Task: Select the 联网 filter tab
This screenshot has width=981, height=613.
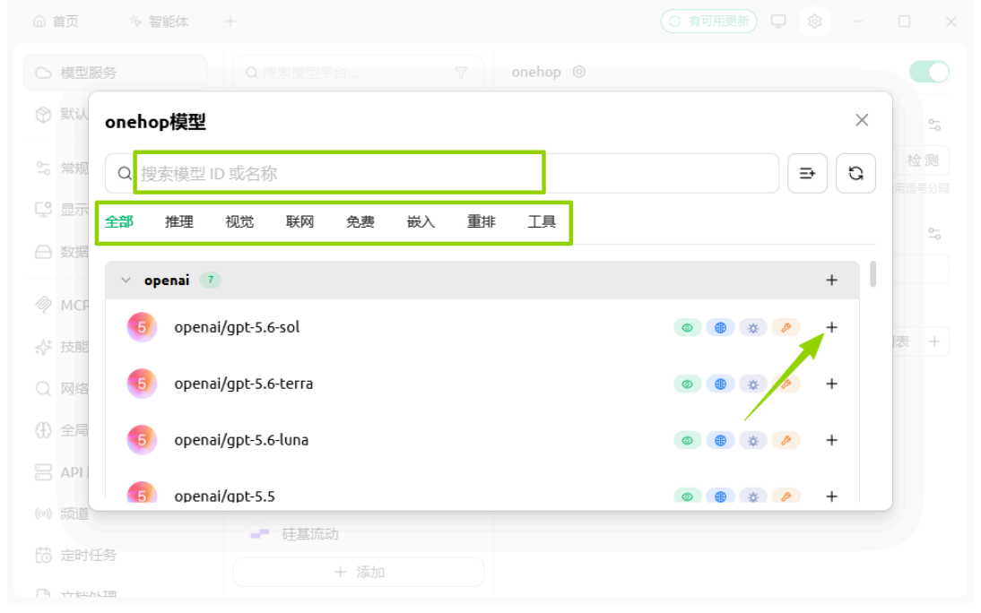Action: (300, 221)
